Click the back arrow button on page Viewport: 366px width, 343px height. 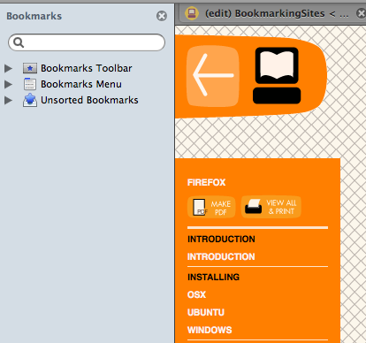tap(213, 76)
